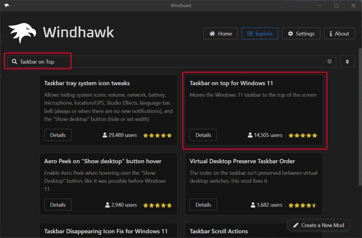This screenshot has width=362, height=238.
Task: Click the users icon next to 29,489 users
Action: click(x=104, y=135)
